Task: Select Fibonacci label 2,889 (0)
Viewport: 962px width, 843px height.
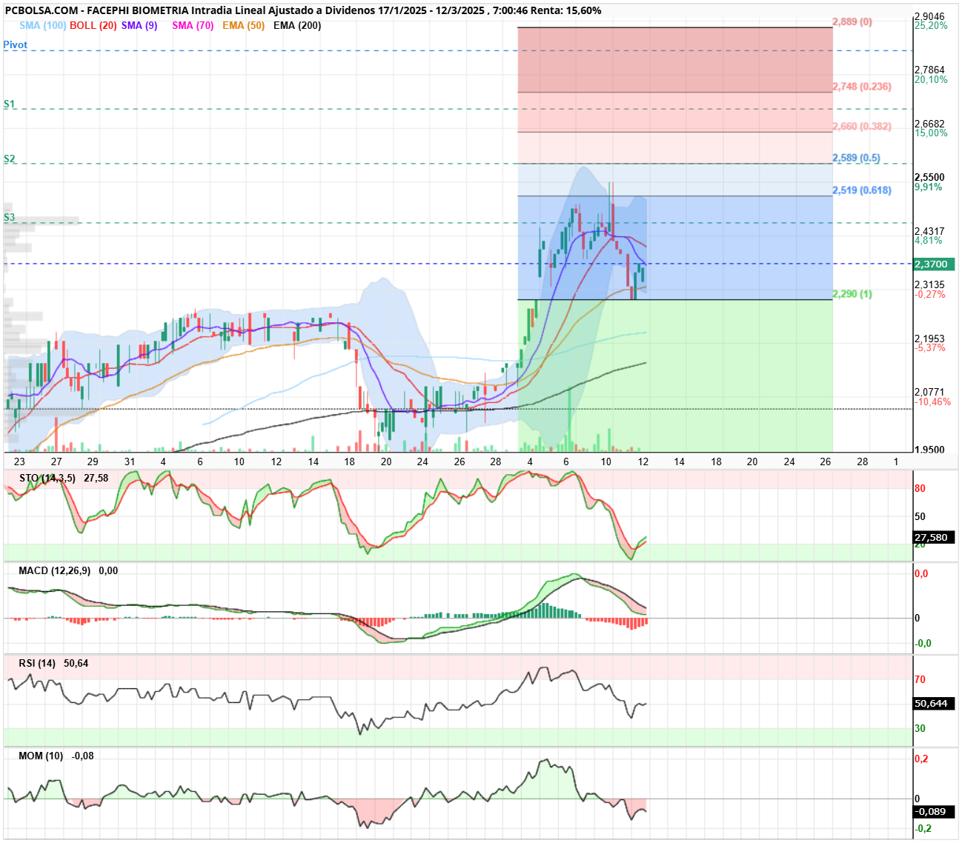Action: pyautogui.click(x=852, y=21)
